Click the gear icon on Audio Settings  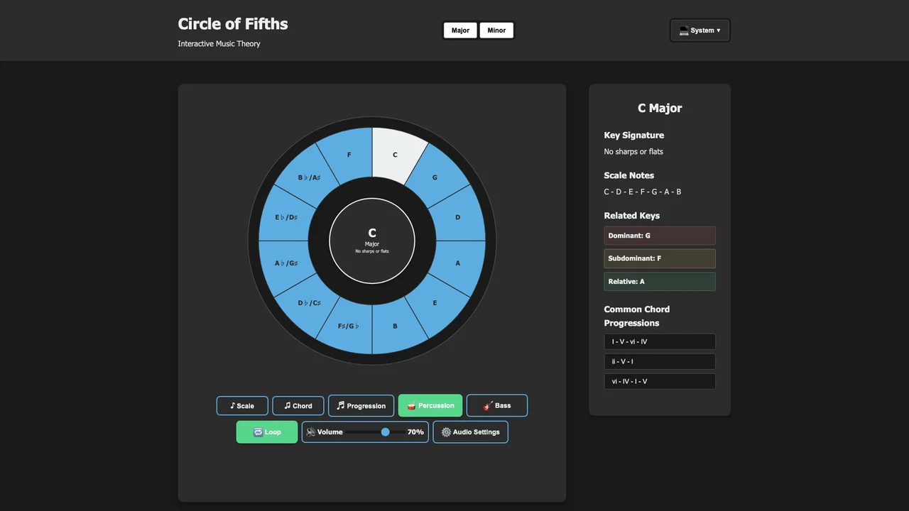pos(446,432)
